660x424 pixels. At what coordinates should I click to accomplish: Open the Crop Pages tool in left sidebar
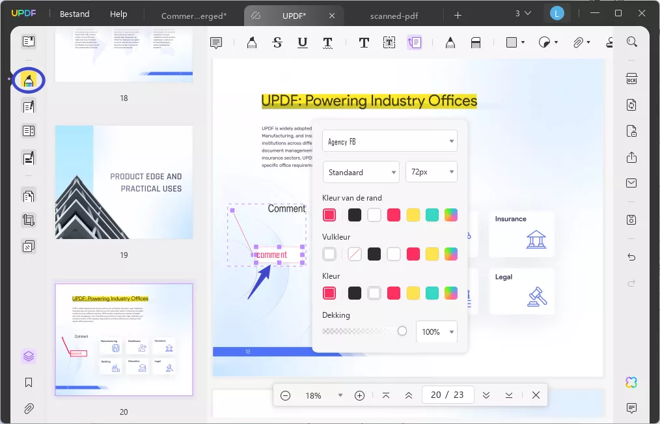point(29,220)
